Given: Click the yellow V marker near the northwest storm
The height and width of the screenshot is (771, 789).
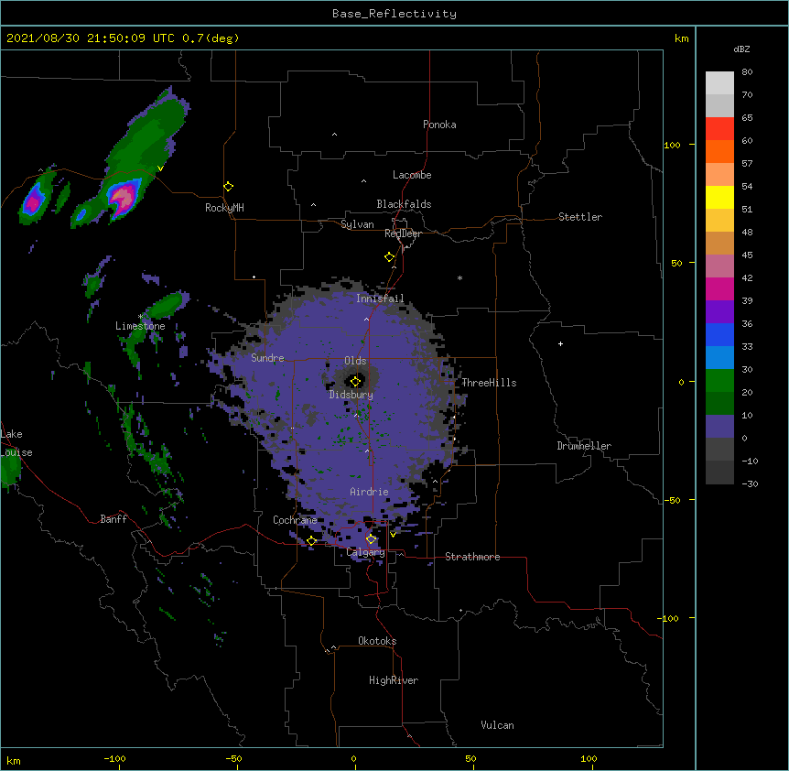Looking at the screenshot, I should click(x=160, y=168).
